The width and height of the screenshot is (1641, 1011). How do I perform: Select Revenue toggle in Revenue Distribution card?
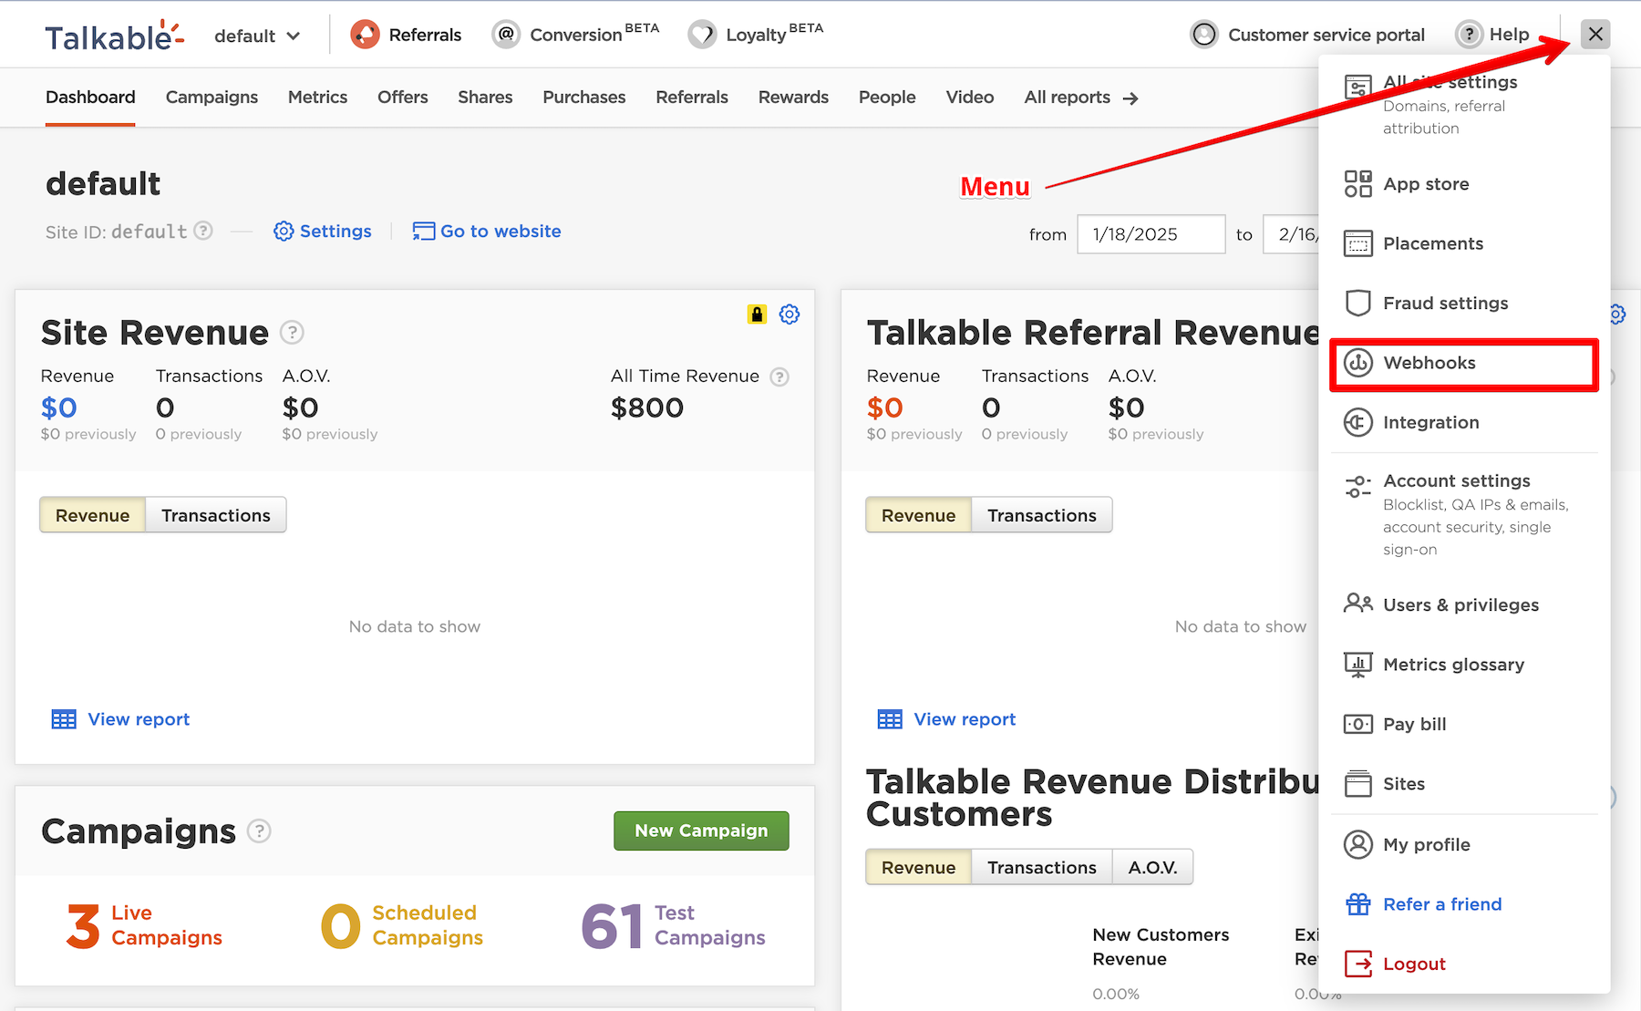click(x=918, y=867)
